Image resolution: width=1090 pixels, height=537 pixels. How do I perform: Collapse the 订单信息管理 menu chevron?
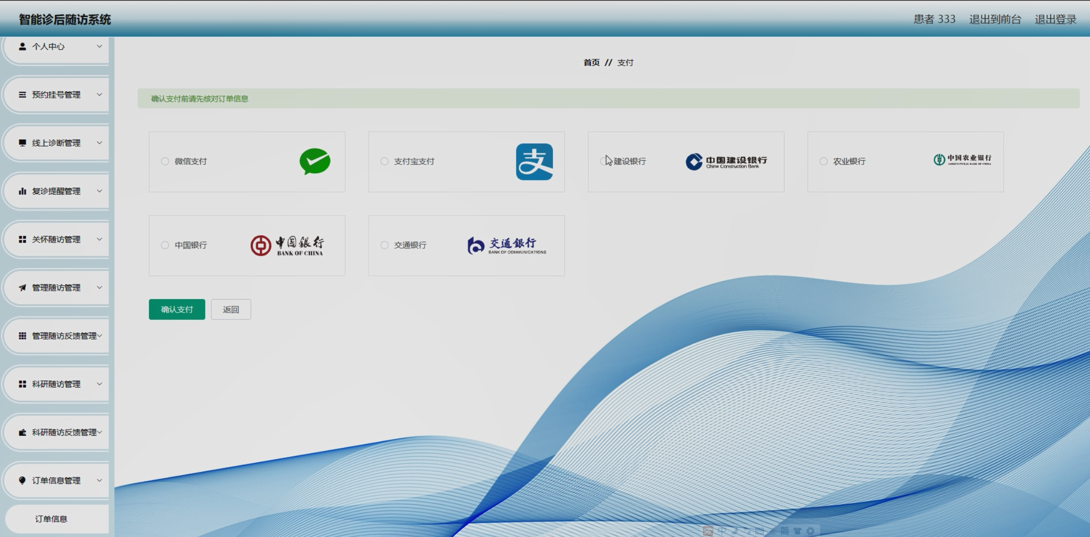pyautogui.click(x=99, y=481)
